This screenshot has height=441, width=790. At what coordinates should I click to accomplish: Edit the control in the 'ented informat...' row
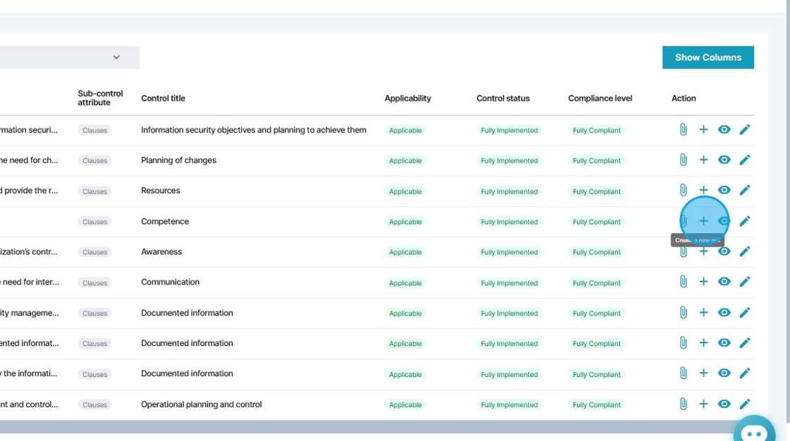click(x=745, y=343)
